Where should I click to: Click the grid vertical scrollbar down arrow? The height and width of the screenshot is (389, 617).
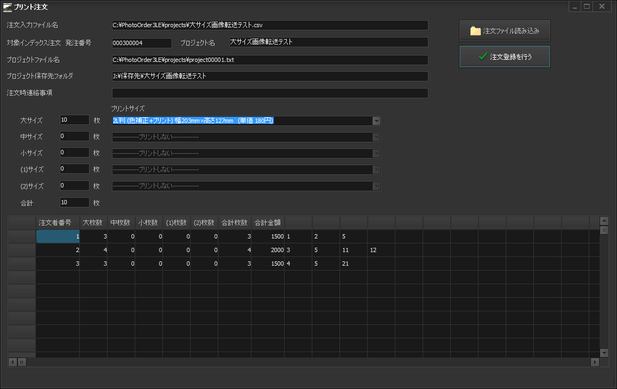click(x=604, y=353)
